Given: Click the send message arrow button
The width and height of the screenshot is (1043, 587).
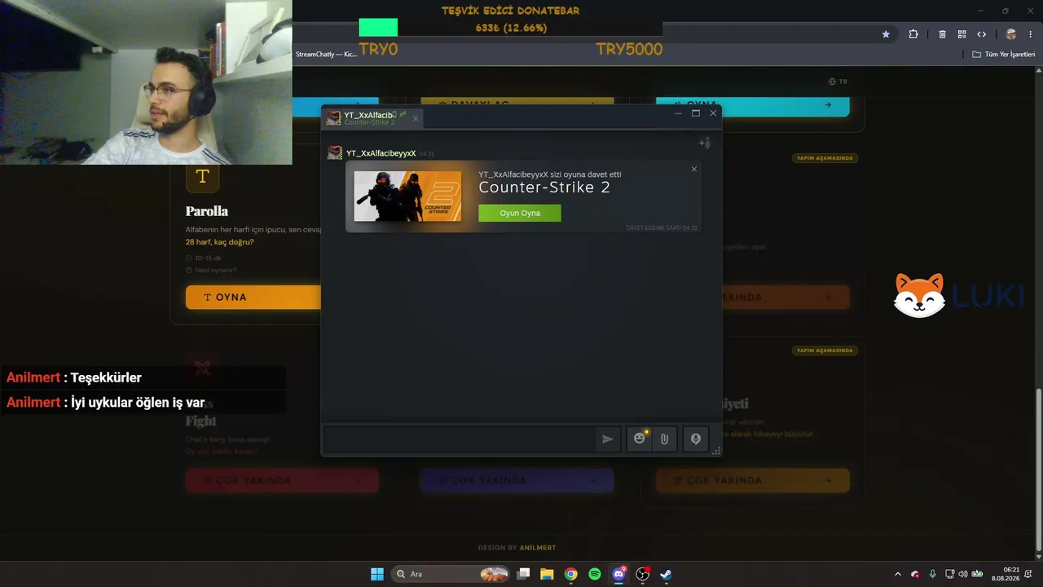Looking at the screenshot, I should tap(608, 439).
